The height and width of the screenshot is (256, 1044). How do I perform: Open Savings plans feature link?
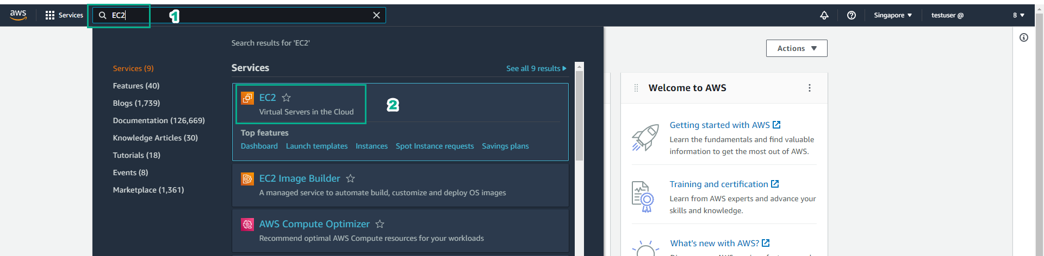[505, 146]
